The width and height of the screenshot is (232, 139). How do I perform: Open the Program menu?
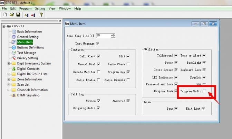coord(25,9)
